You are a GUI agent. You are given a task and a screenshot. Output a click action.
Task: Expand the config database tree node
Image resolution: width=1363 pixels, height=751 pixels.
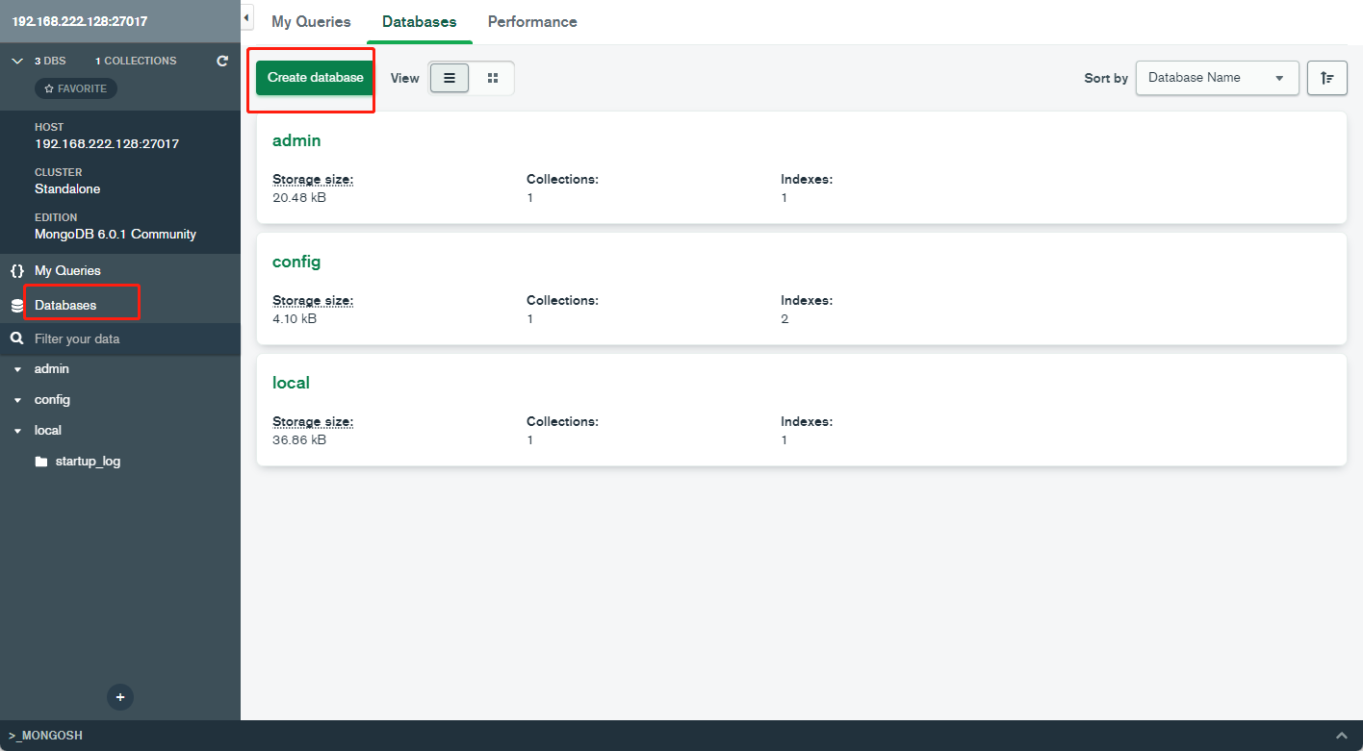point(17,400)
